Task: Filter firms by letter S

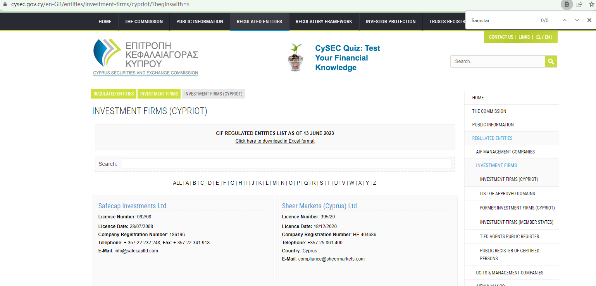Action: 321,183
